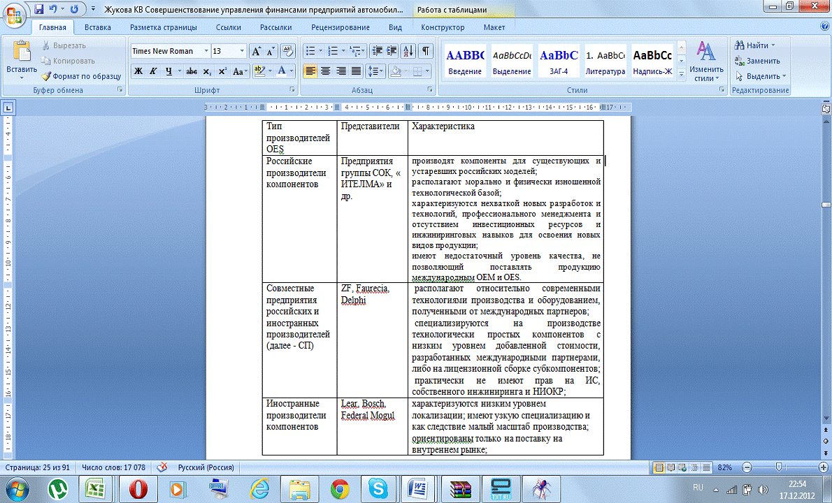
Task: Open the Найти dropdown arrow
Action: click(773, 45)
